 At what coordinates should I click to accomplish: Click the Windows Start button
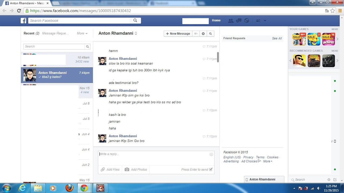pyautogui.click(x=6, y=188)
